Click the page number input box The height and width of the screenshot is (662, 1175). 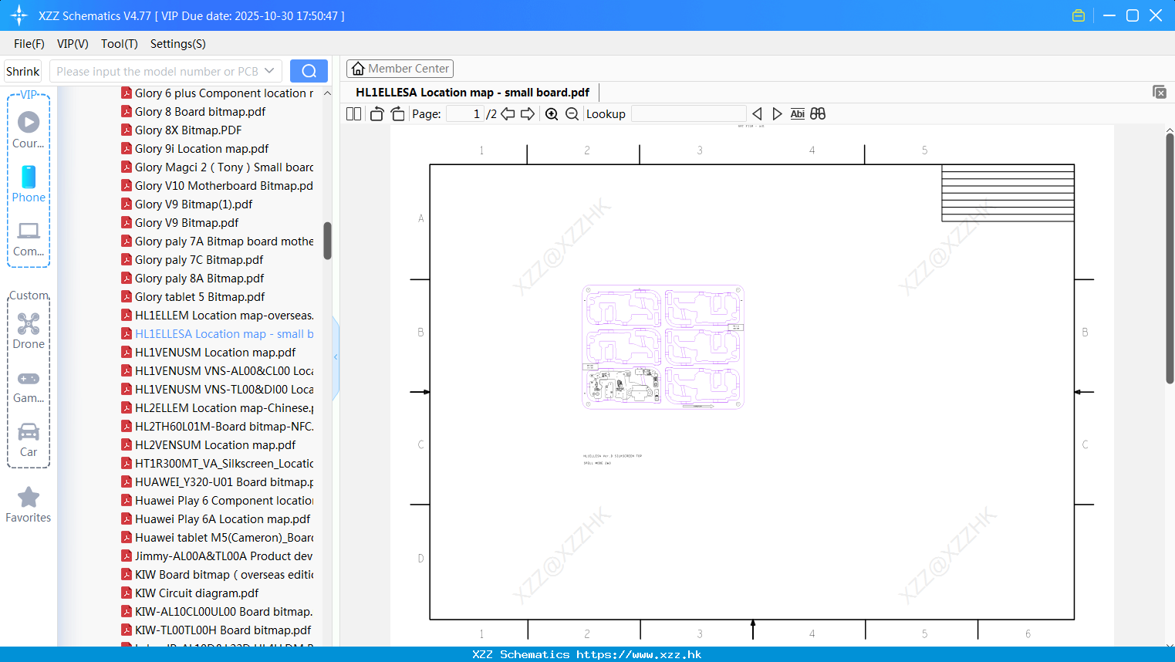click(464, 114)
